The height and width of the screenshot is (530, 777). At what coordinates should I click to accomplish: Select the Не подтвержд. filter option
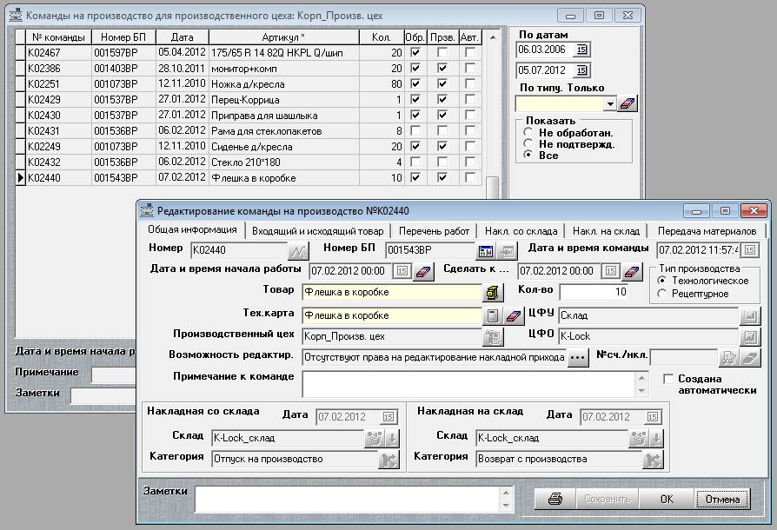pyautogui.click(x=528, y=143)
